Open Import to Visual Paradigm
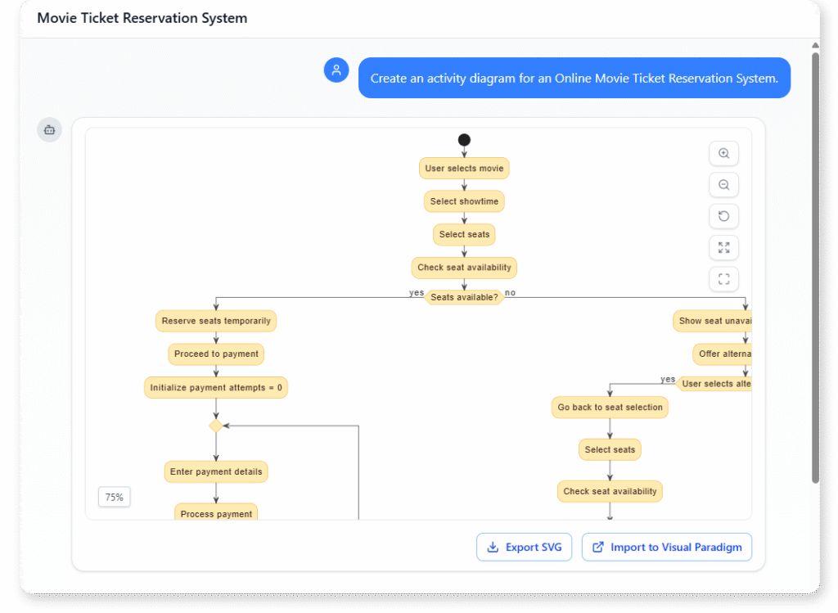 (x=666, y=547)
